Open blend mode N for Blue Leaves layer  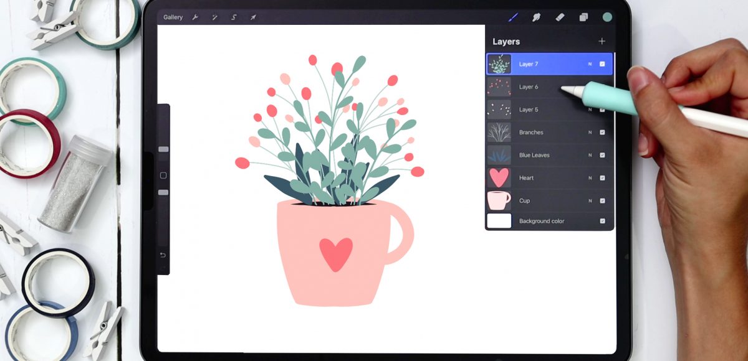point(590,155)
